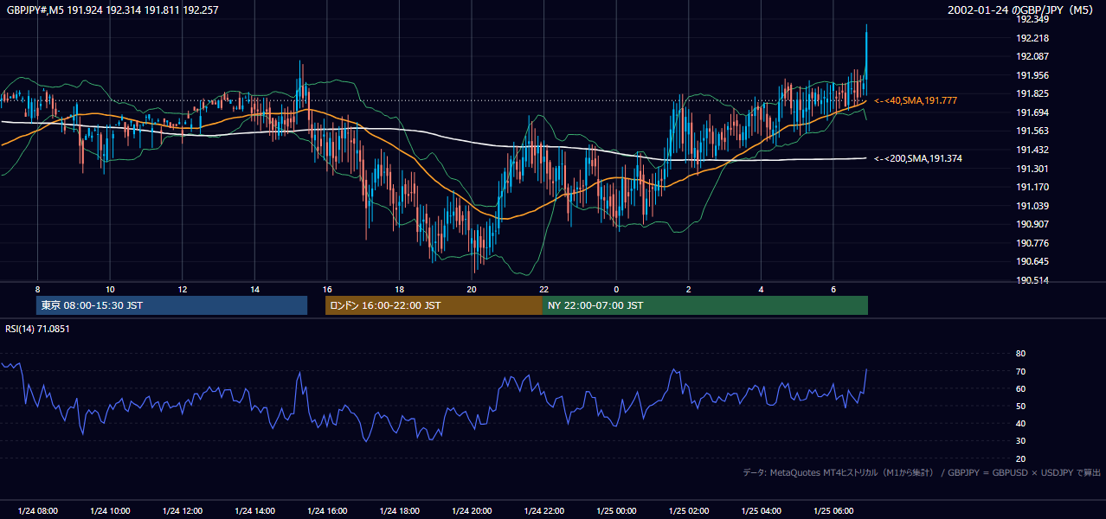Click the 190.907 price axis label

(1032, 224)
